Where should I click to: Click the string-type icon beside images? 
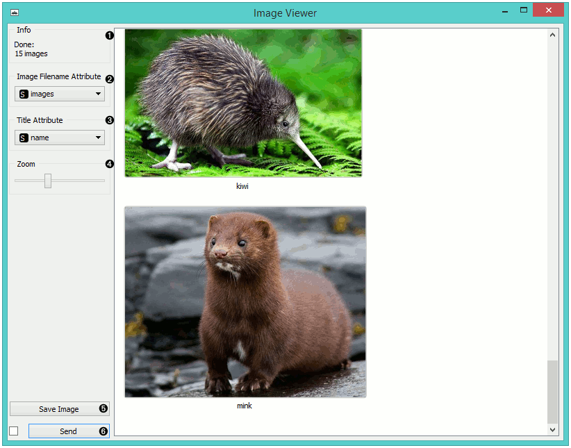24,94
